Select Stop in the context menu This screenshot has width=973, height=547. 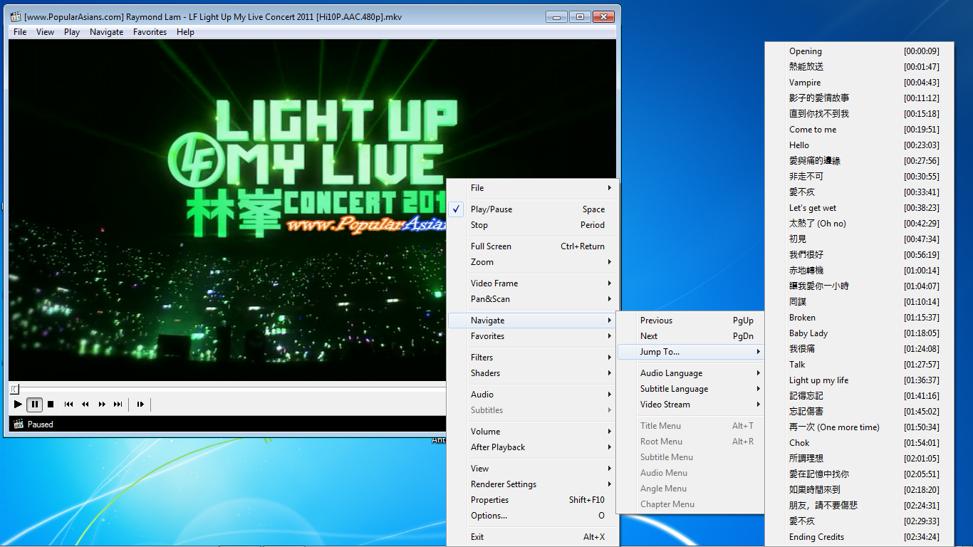(x=532, y=225)
